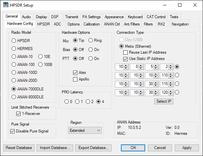Image resolution: width=203 pixels, height=156 pixels.
Task: Increase the 120 octet spinner value
Action: pos(171,91)
